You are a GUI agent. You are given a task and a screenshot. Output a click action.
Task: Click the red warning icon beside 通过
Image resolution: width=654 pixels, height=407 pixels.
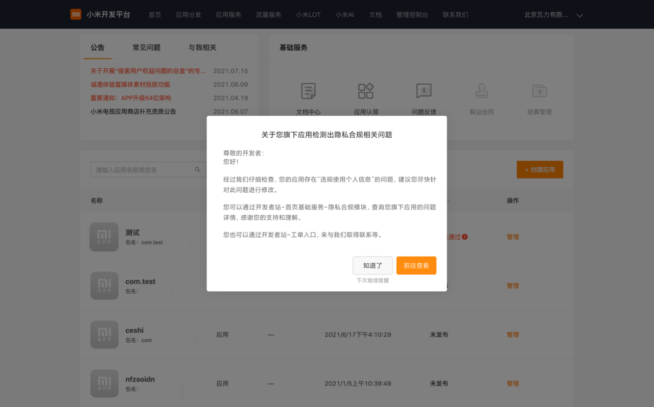point(464,237)
